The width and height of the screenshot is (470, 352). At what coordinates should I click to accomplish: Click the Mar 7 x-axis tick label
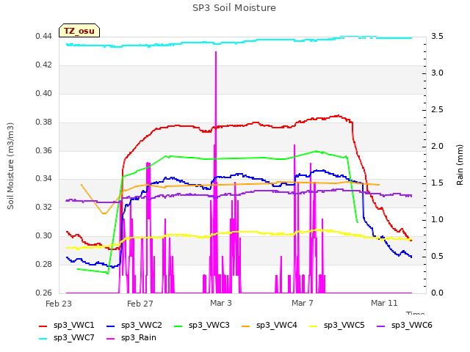click(x=302, y=303)
